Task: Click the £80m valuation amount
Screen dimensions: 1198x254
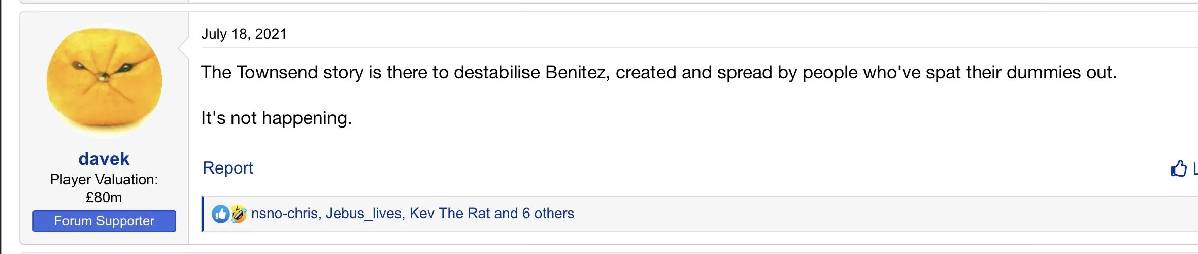Action: point(104,197)
